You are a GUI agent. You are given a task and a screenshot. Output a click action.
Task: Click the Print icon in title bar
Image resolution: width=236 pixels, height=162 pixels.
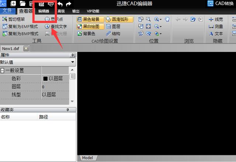tap(51, 4)
